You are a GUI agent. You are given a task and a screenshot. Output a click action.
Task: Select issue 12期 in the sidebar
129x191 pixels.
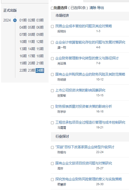point(40,42)
